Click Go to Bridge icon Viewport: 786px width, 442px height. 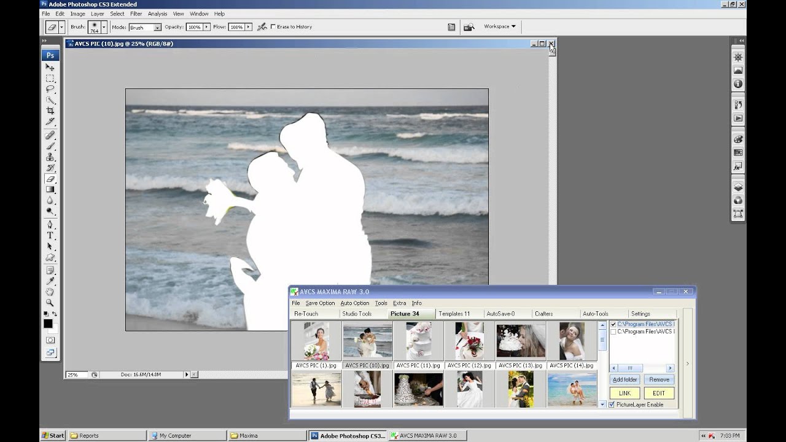tap(469, 27)
